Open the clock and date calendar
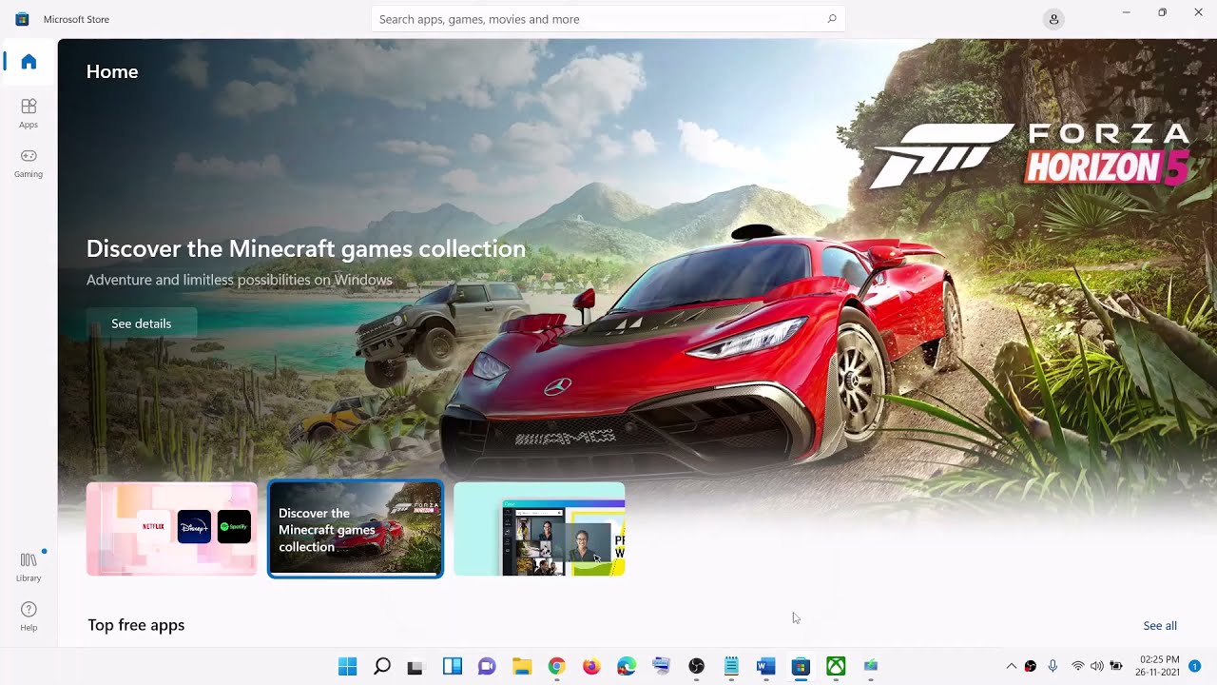Viewport: 1217px width, 685px height. [x=1159, y=666]
